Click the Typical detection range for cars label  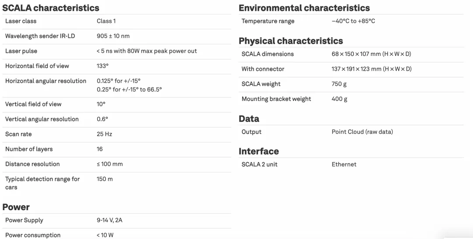[x=42, y=183]
